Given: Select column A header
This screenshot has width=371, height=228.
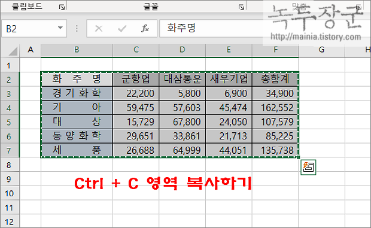Looking at the screenshot, I should (x=31, y=50).
